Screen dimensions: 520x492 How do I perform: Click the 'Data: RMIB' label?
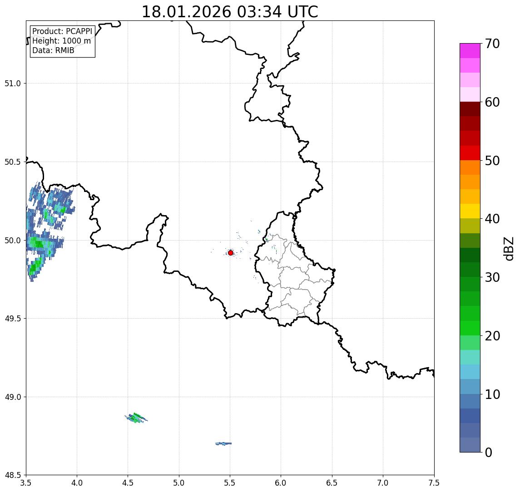(53, 50)
